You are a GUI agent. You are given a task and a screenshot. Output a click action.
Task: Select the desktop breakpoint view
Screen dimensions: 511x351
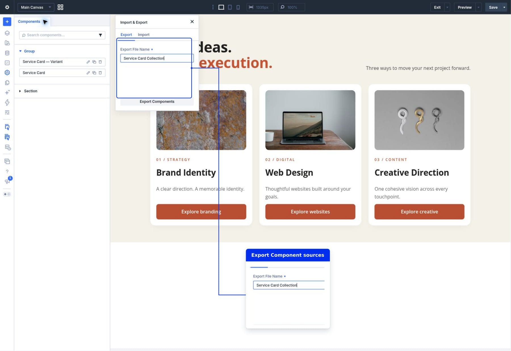click(x=221, y=7)
